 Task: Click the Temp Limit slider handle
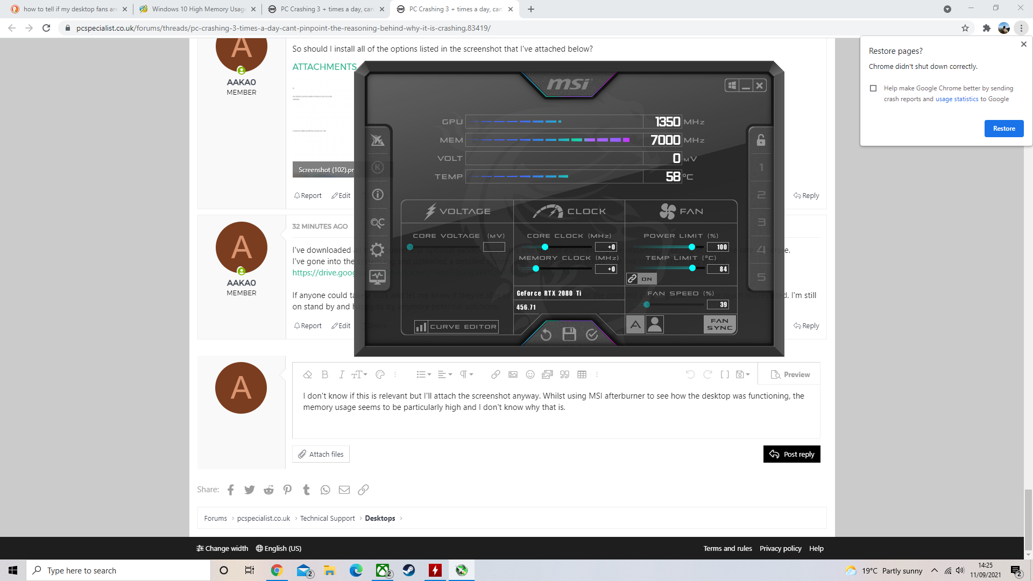[x=692, y=268]
